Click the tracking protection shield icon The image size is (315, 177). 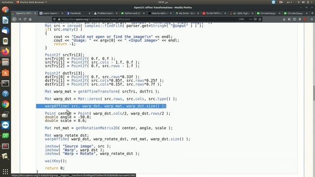(x=55, y=19)
